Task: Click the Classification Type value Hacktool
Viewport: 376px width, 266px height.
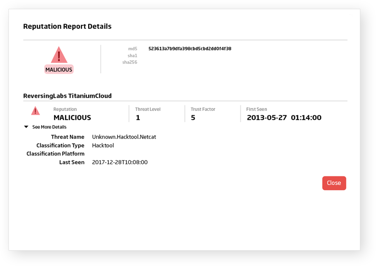Action: 103,145
